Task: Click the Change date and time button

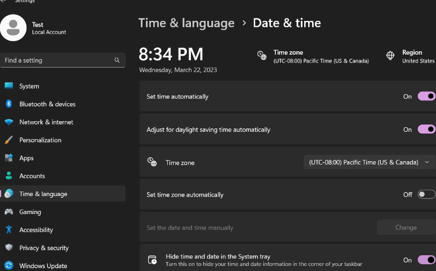Action: click(x=406, y=228)
